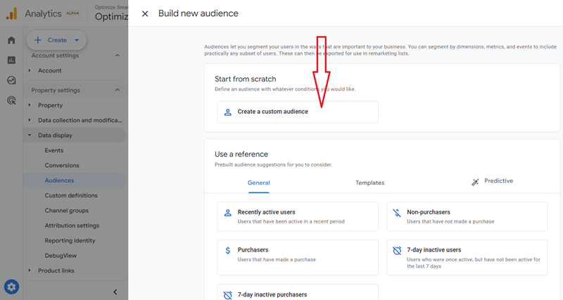Open the Explore icon in the sidebar
This screenshot has height=300, width=563.
point(11,80)
